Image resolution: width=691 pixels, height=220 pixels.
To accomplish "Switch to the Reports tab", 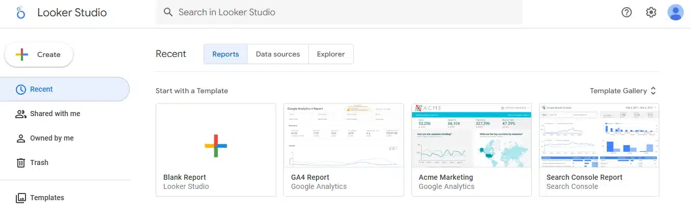I will 226,54.
